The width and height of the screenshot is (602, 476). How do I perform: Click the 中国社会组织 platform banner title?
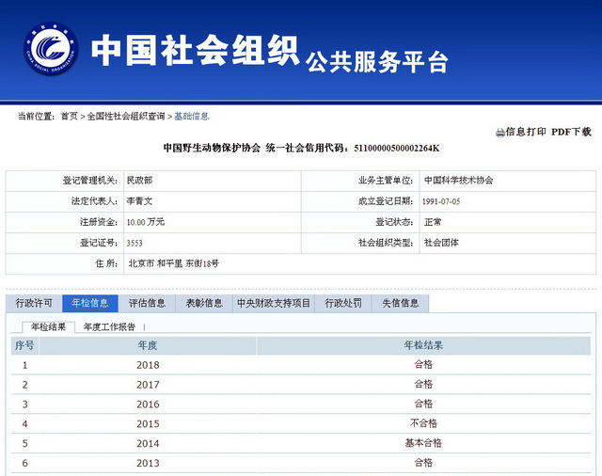tap(195, 50)
